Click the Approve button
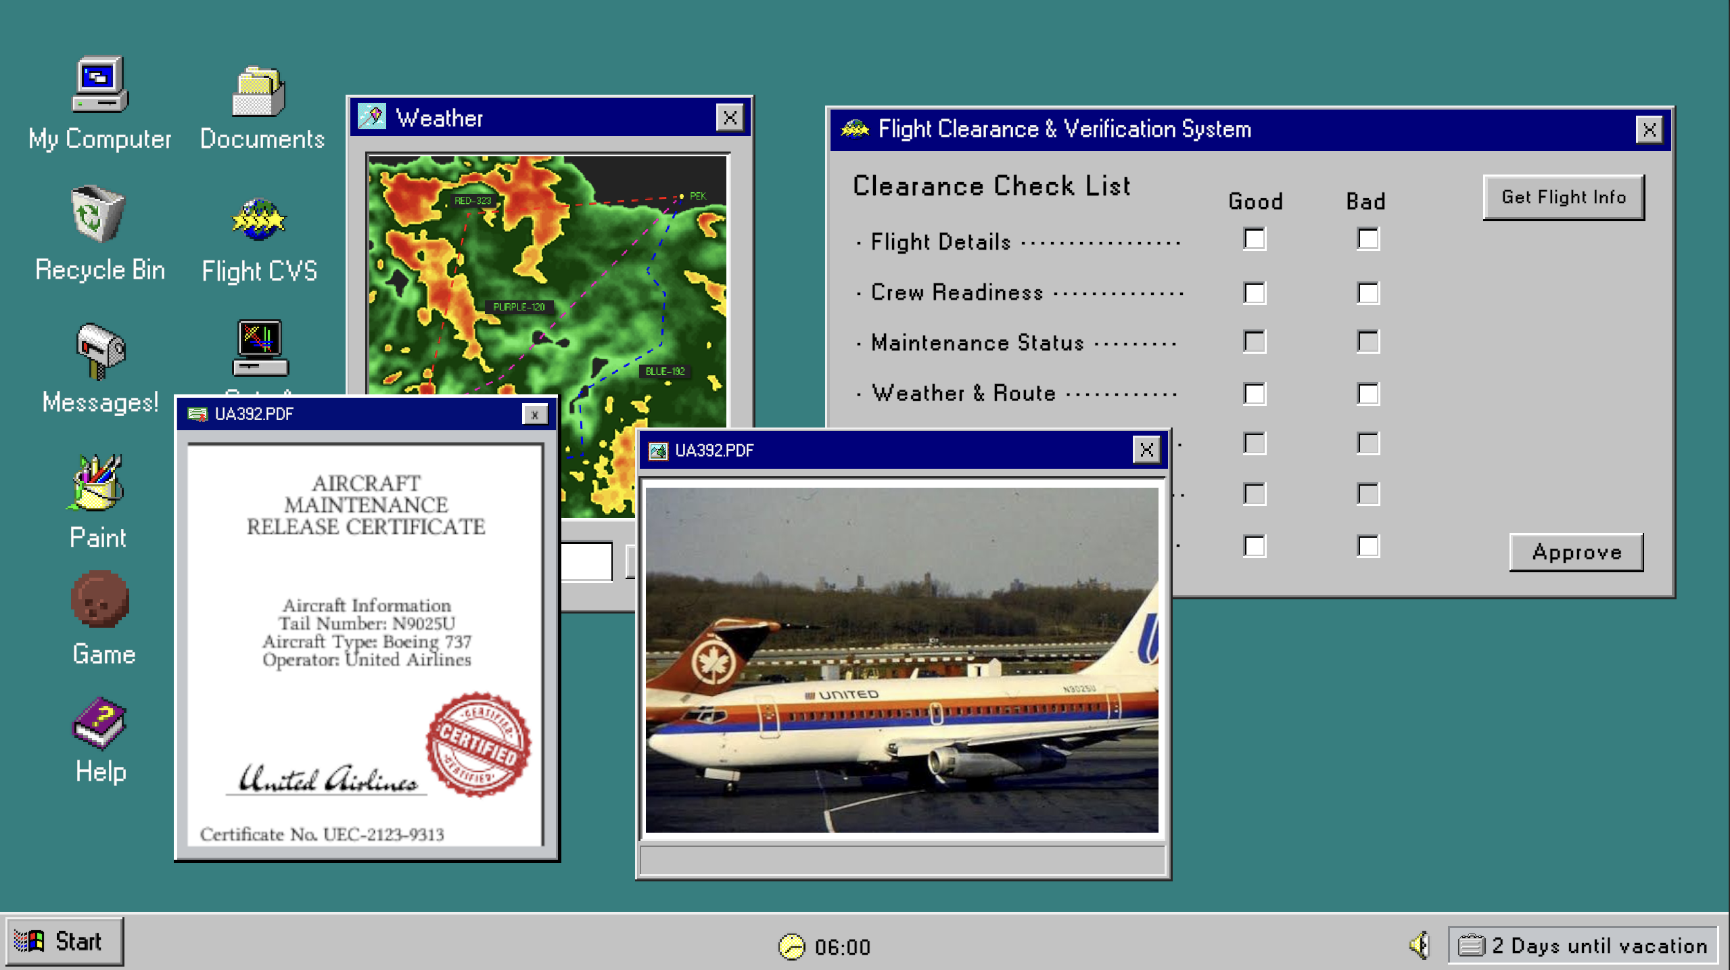This screenshot has height=970, width=1730. pos(1576,552)
